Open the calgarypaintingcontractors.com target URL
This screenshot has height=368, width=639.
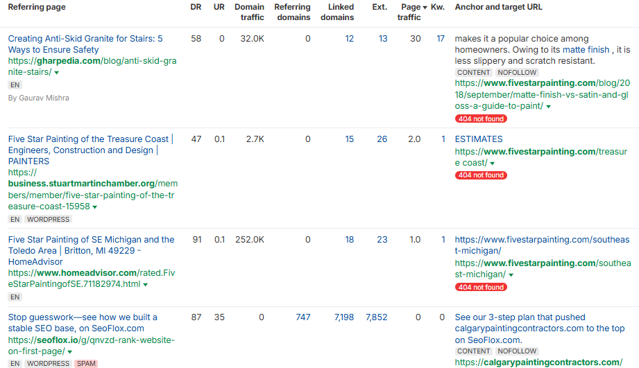point(538,362)
